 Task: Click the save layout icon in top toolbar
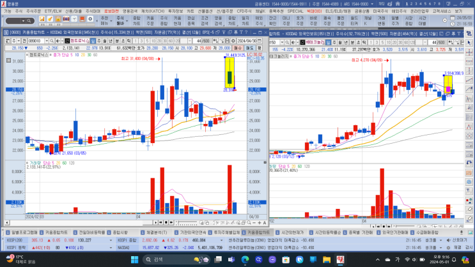click(42, 19)
